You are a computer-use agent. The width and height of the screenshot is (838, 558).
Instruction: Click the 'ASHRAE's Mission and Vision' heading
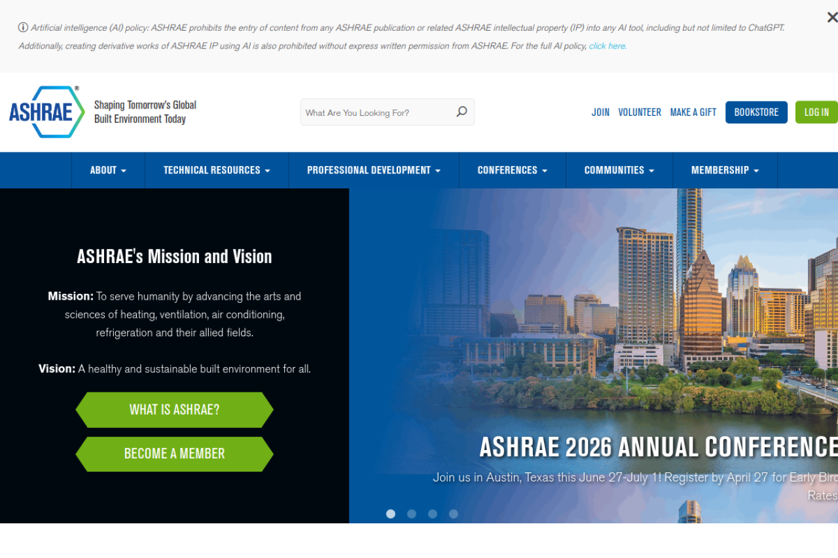point(174,256)
